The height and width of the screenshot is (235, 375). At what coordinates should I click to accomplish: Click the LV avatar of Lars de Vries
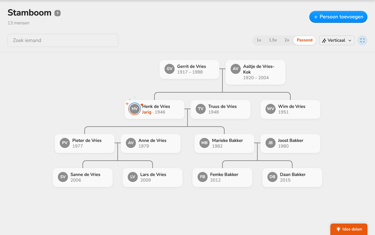(132, 177)
